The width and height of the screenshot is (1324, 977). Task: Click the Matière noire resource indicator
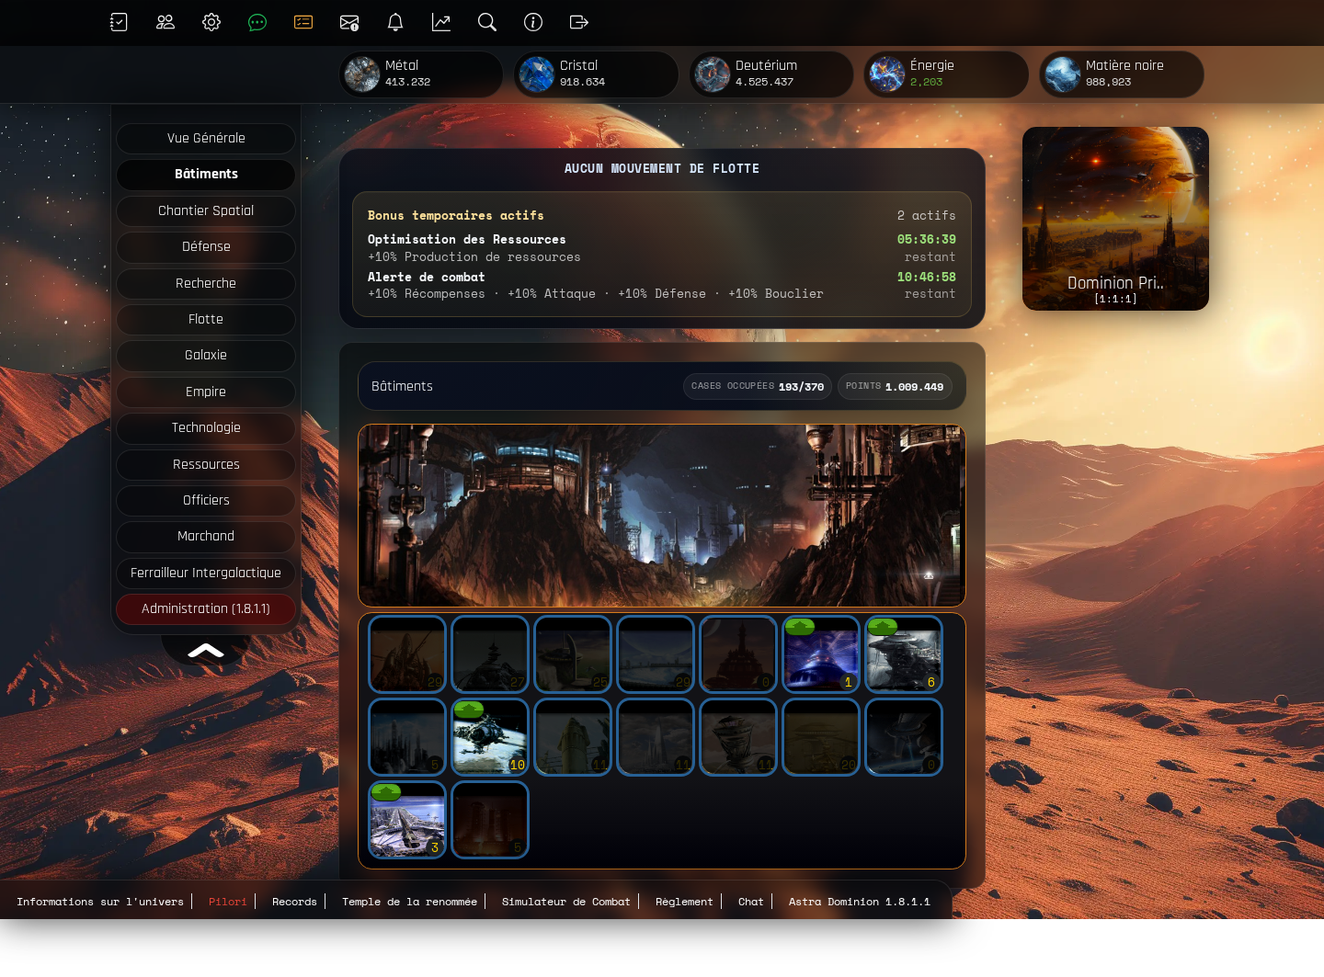[x=1121, y=74]
